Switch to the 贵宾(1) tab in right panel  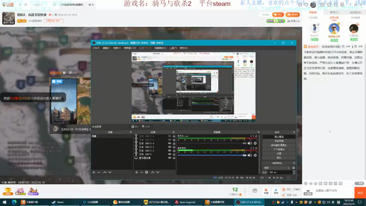pos(334,12)
